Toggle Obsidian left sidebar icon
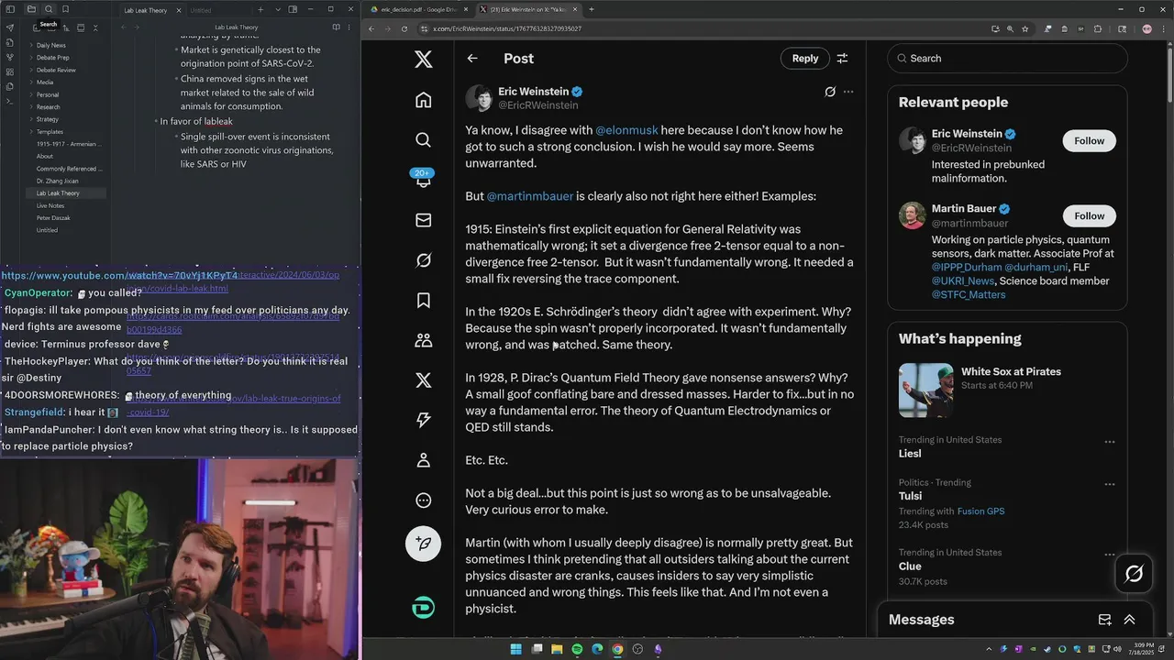This screenshot has height=660, width=1174. 9,9
